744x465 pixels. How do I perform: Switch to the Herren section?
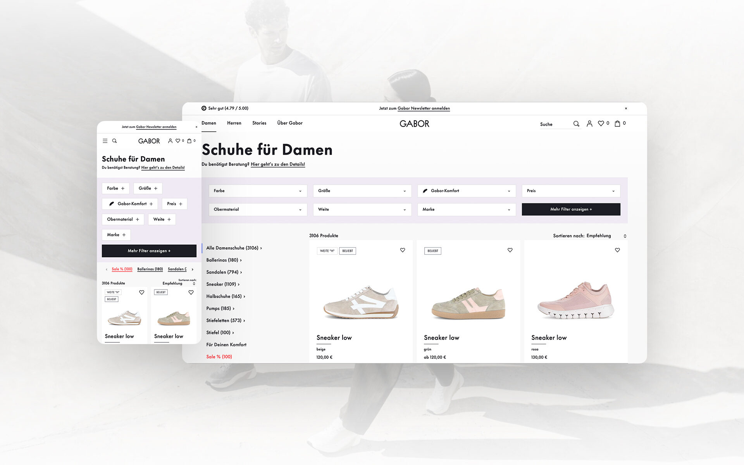click(234, 123)
